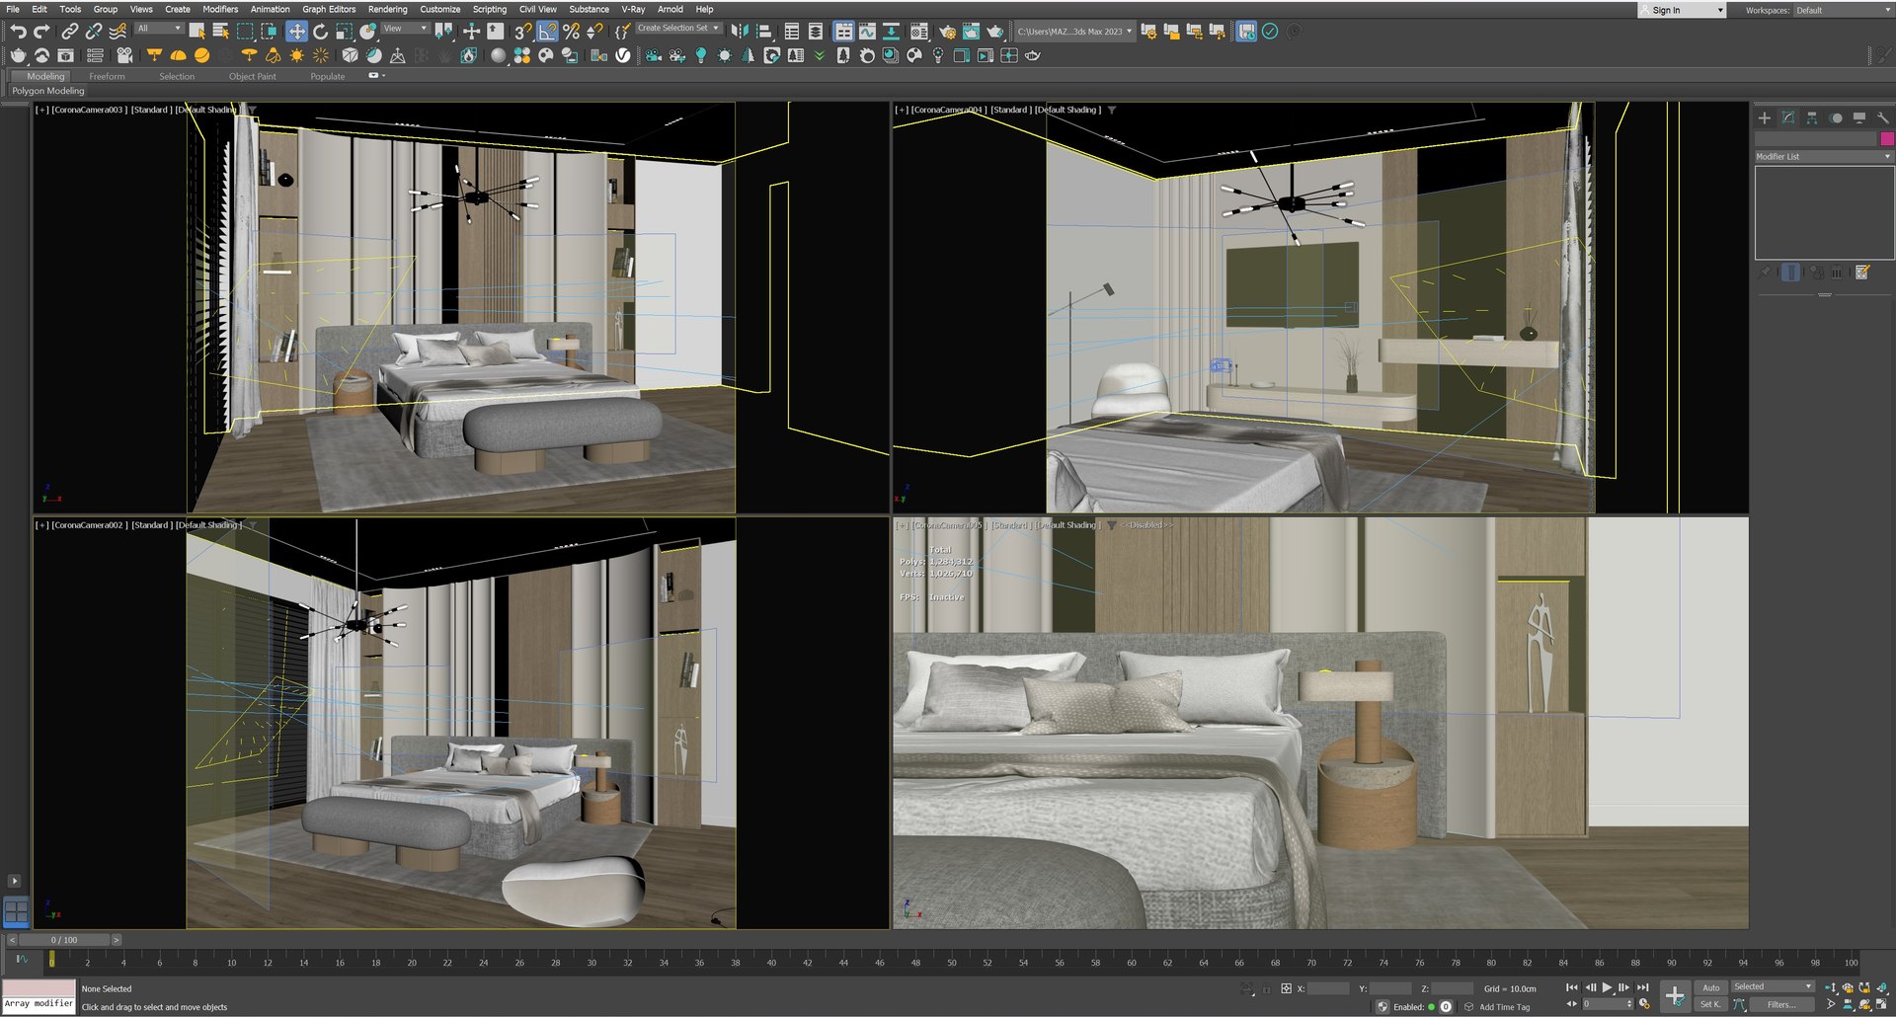1896x1017 pixels.
Task: Click the Undo arrow icon
Action: point(18,32)
